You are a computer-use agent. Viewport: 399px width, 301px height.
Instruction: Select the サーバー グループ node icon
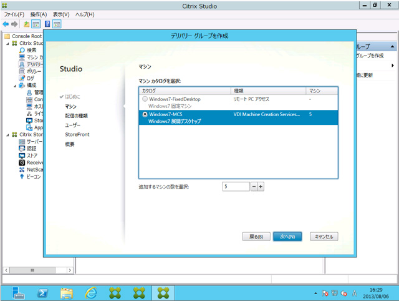pyautogui.click(x=22, y=142)
